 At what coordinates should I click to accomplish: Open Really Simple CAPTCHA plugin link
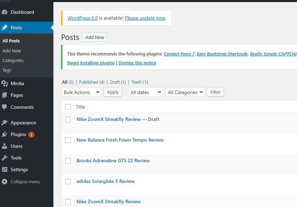[273, 54]
